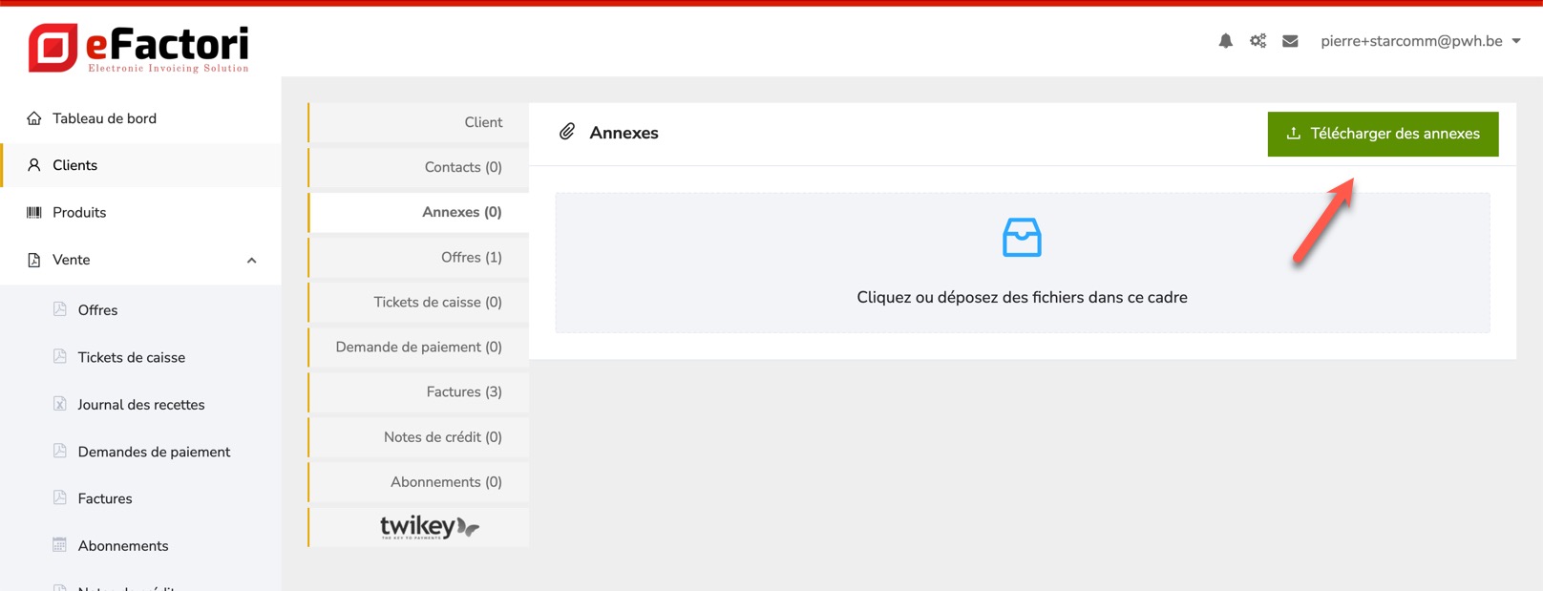1543x591 pixels.
Task: Open the settings gears icon
Action: coord(1258,41)
